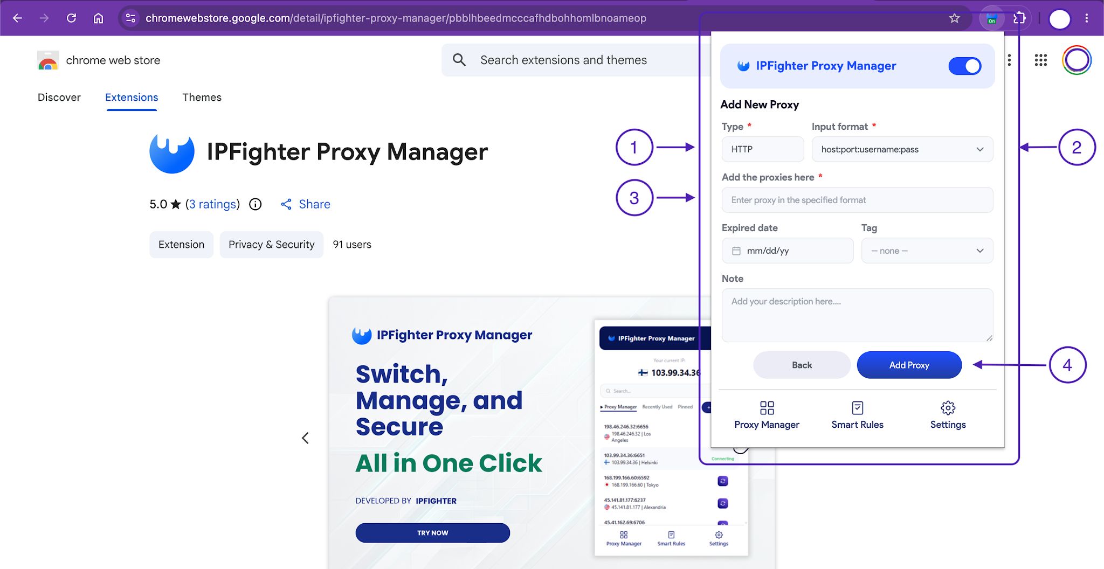The image size is (1104, 569).
Task: Reload the current page
Action: 71,18
